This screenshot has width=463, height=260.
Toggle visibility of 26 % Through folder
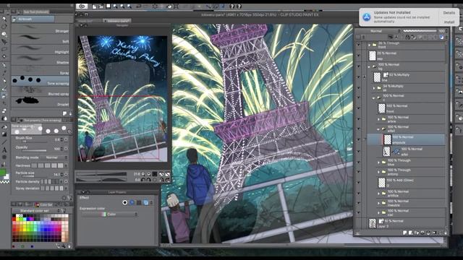[x=359, y=45]
